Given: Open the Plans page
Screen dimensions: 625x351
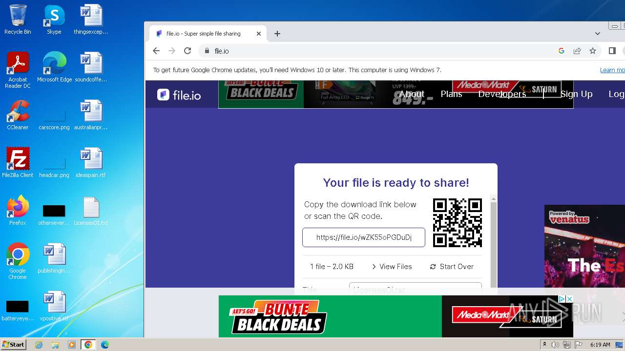Looking at the screenshot, I should [451, 94].
